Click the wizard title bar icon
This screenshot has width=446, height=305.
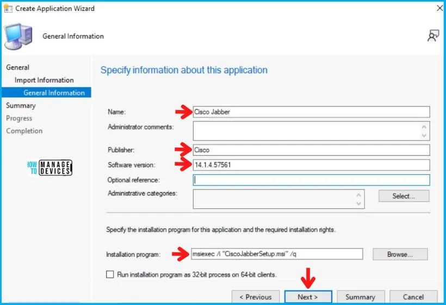[8, 9]
